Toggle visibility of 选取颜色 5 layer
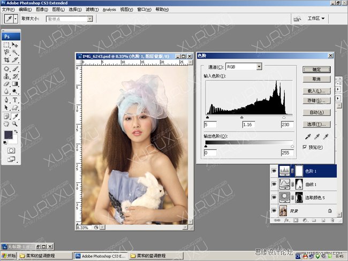This screenshot has width=348, height=261. click(274, 198)
